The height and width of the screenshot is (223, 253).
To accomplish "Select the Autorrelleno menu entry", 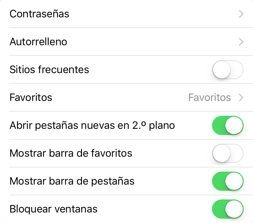I will point(38,42).
